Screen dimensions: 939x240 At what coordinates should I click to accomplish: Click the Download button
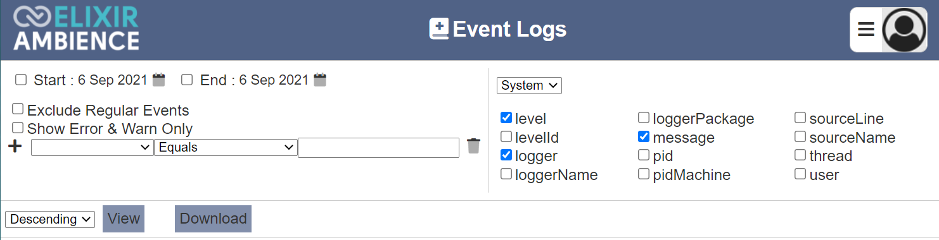(x=213, y=219)
